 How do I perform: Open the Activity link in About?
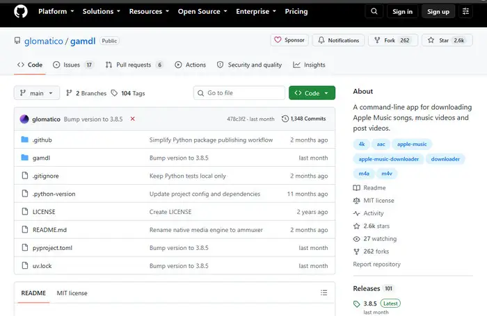pos(368,213)
